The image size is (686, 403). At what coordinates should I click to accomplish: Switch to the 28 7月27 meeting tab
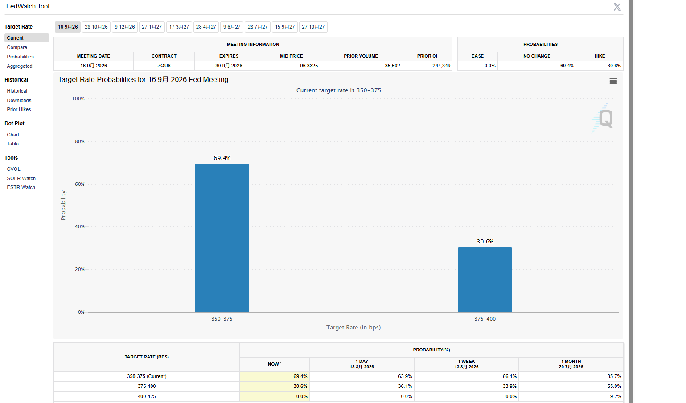[258, 27]
